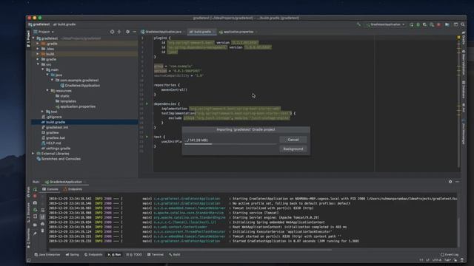Click Cancel in Gradle import dialog
Viewport: 474px width, 266px height.
click(x=293, y=140)
